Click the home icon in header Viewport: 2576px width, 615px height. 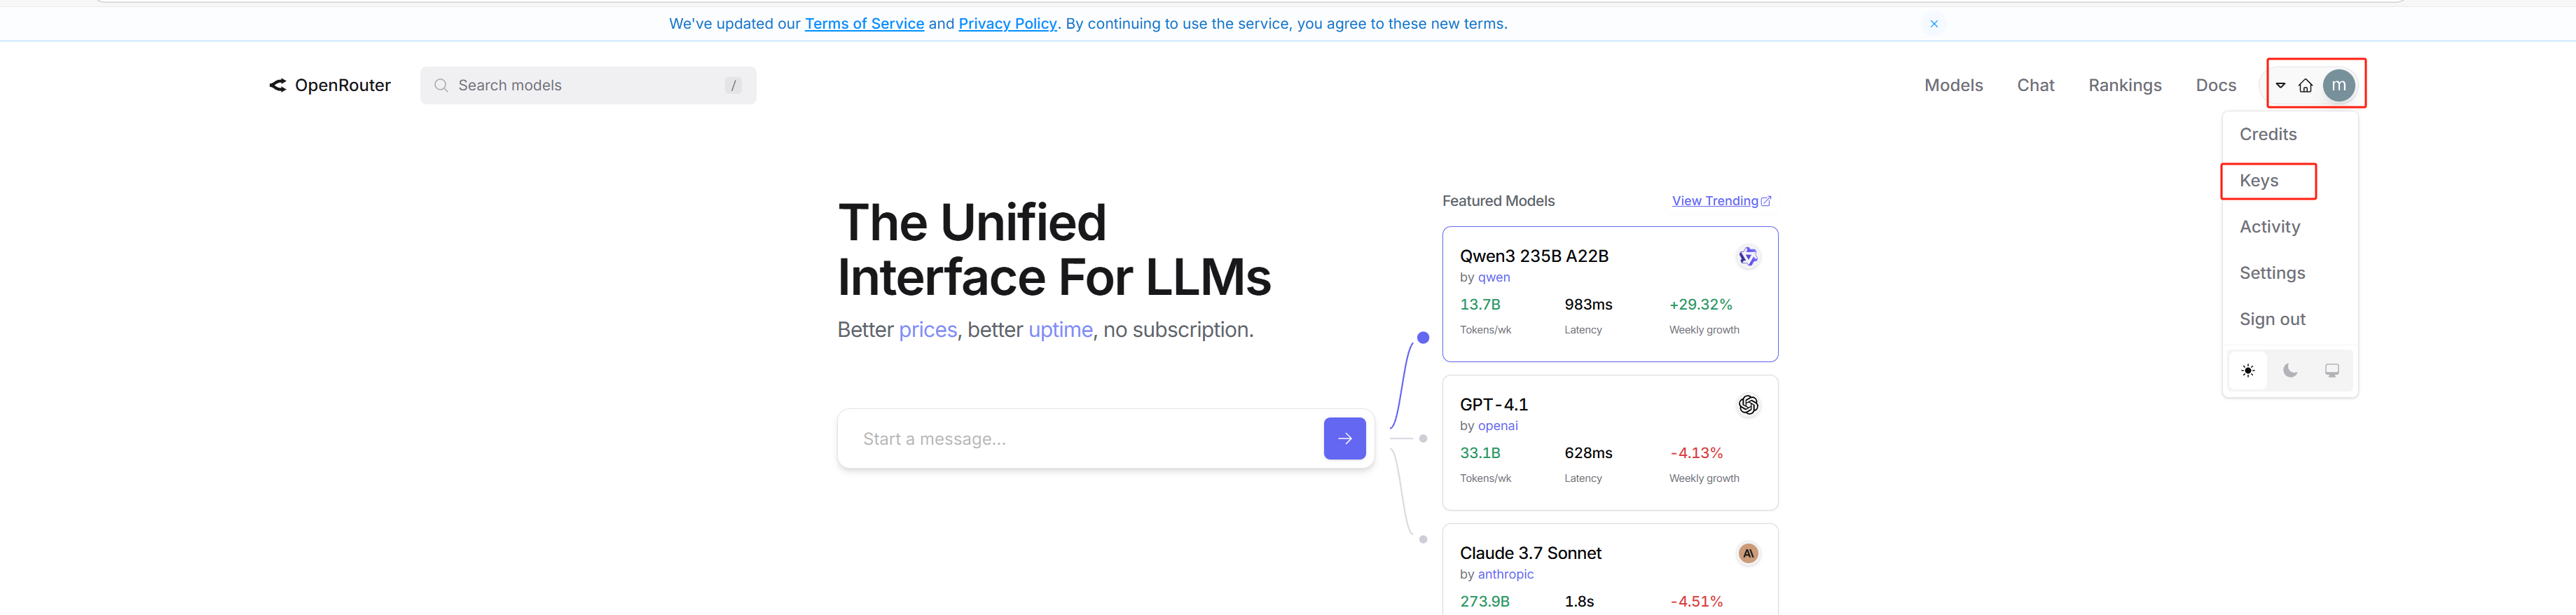coord(2305,86)
